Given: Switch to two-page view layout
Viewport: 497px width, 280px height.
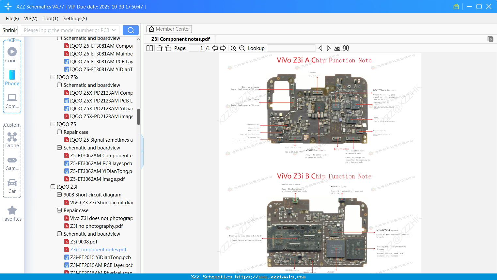Looking at the screenshot, I should coord(149,48).
